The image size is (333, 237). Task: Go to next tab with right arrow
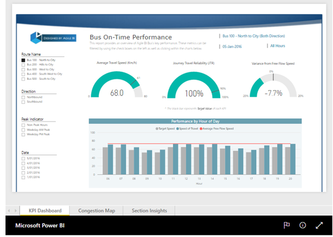[16, 211]
